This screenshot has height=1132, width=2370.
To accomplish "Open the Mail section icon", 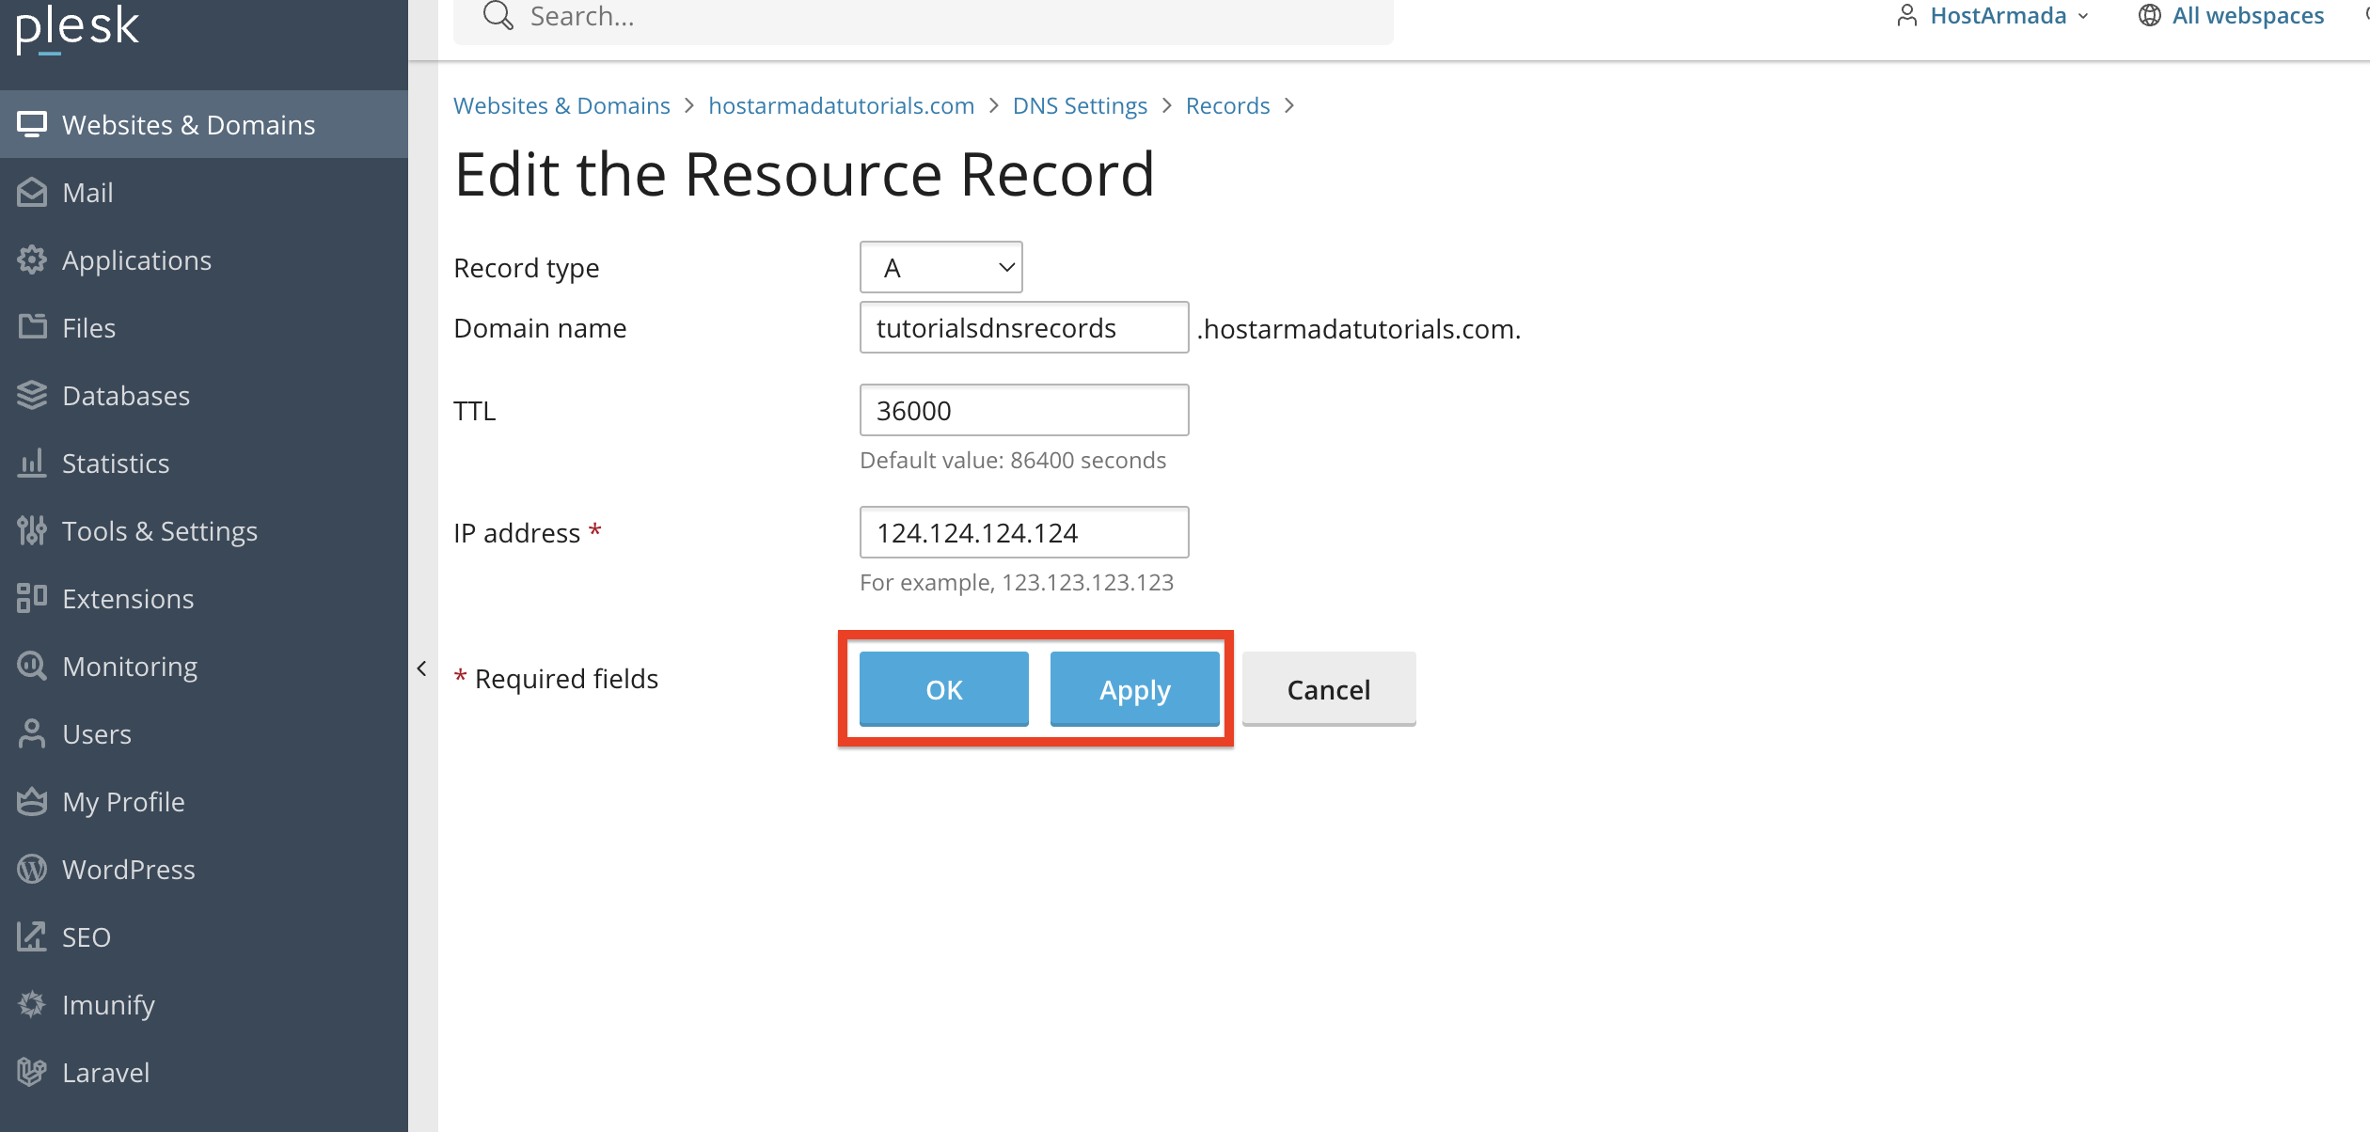I will click(33, 192).
